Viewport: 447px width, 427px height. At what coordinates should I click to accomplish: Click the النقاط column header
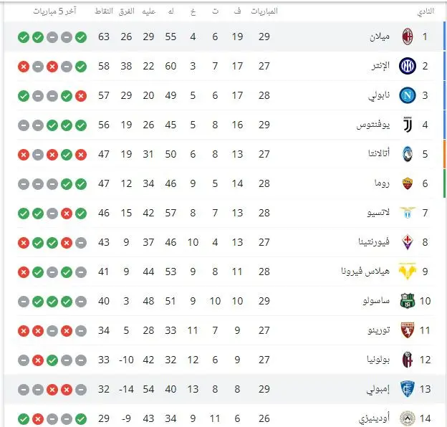coord(104,11)
